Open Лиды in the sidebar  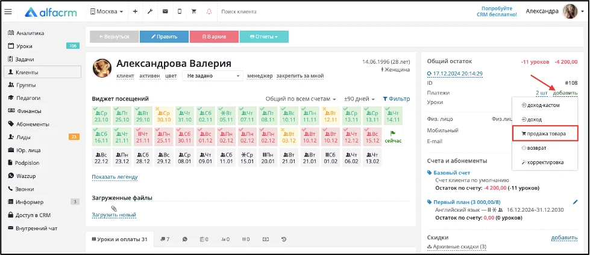tap(24, 137)
